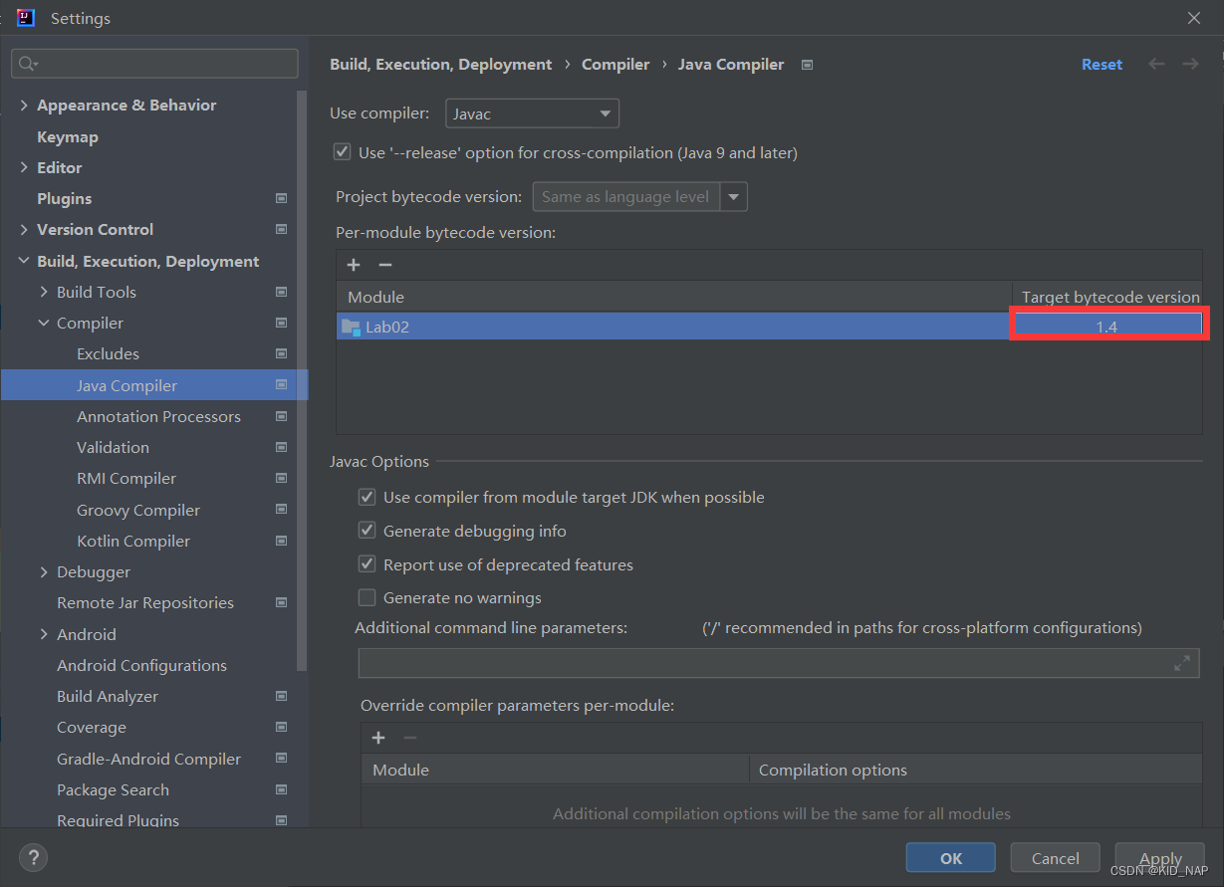Click the forward navigation arrow near Reset
This screenshot has width=1224, height=887.
(1190, 64)
